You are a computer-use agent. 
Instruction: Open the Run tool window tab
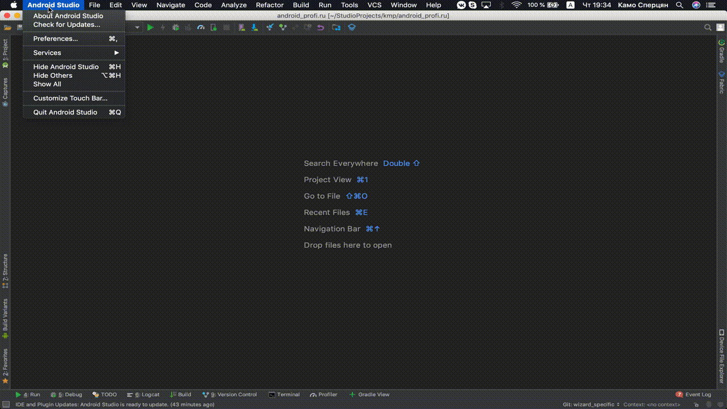pos(28,394)
